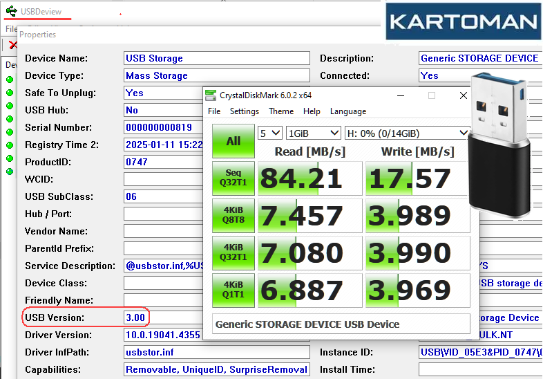Screen dimensions: 543x379
Task: Start the 4KiB Q32T1 benchmark
Action: click(234, 253)
